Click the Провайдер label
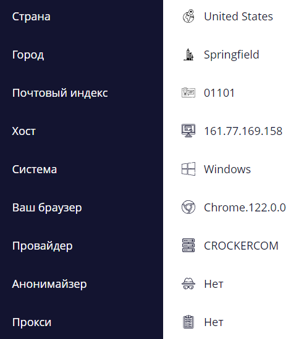The image size is (304, 339). [x=42, y=247]
